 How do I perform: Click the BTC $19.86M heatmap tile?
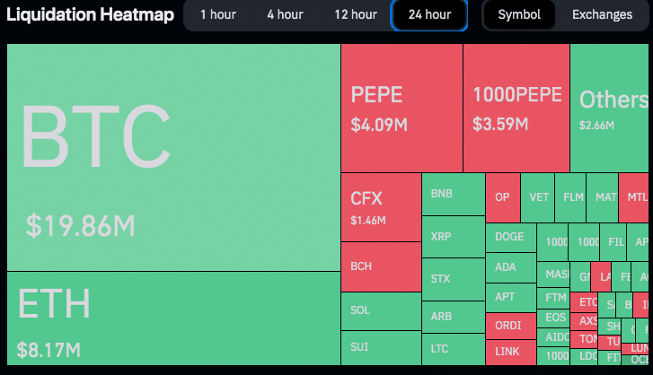(173, 158)
